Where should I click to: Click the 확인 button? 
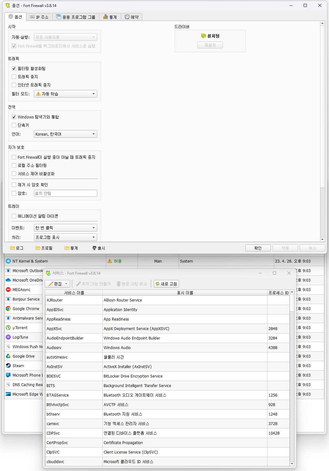pos(258,248)
